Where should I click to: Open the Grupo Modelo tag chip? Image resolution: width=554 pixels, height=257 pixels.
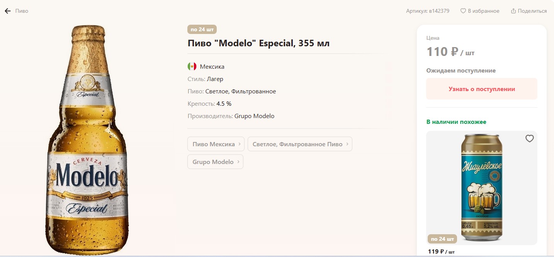click(x=215, y=162)
